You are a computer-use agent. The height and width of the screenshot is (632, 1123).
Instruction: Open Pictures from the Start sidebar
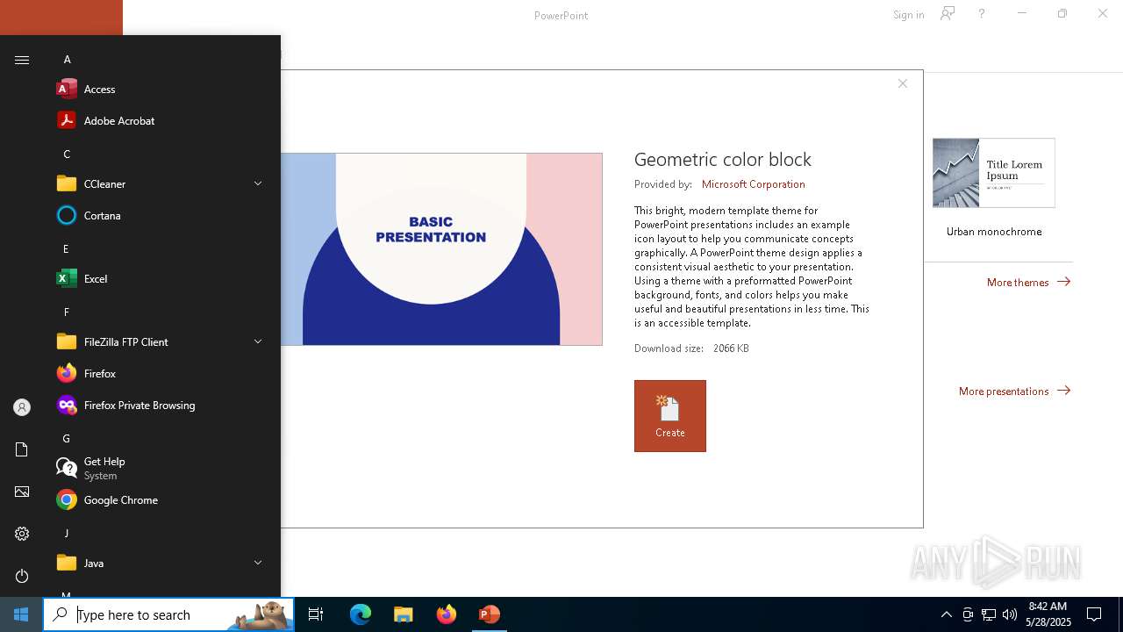(22, 492)
